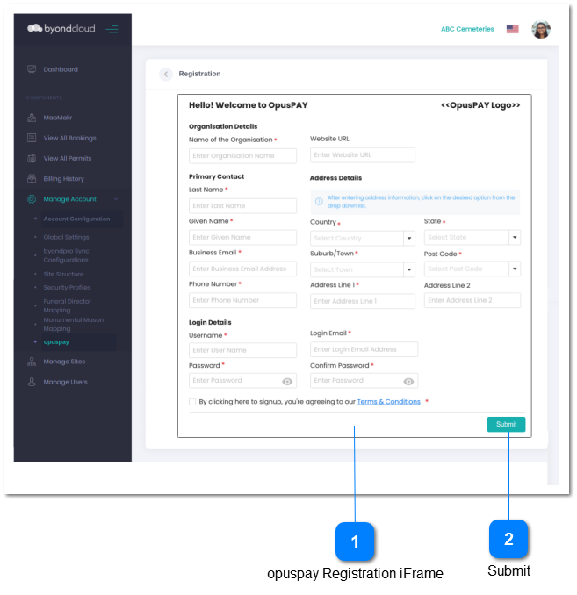The width and height of the screenshot is (577, 595).
Task: Go back using Registration back arrow
Action: (166, 75)
